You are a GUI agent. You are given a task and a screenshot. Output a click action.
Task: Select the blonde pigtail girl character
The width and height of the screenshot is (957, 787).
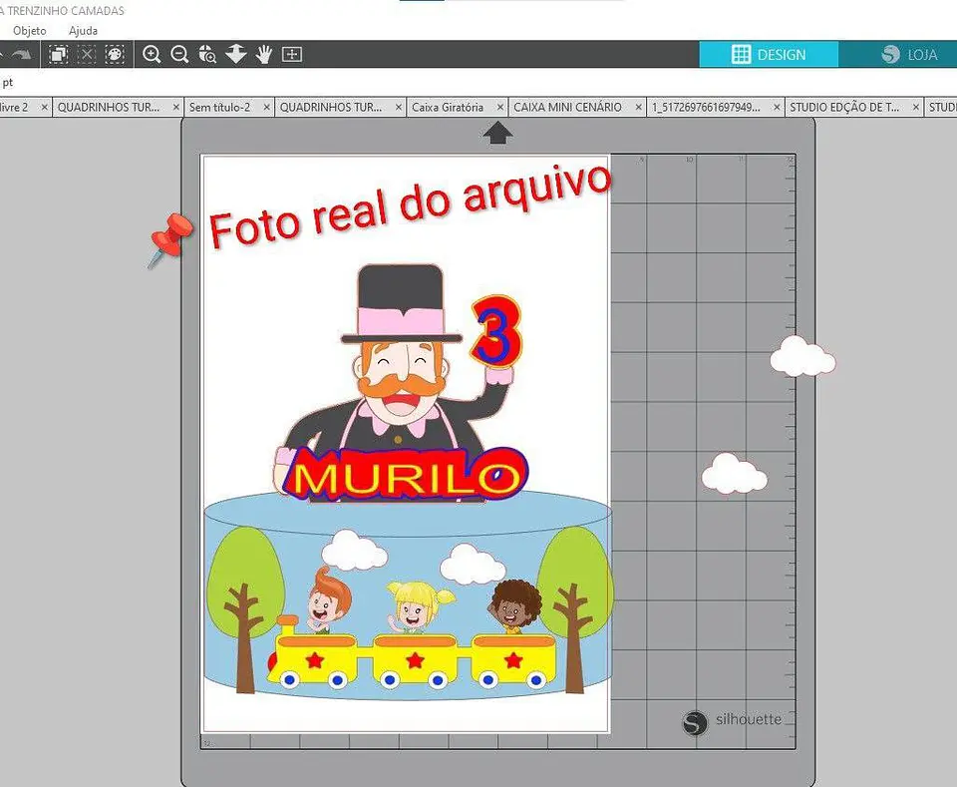[420, 606]
